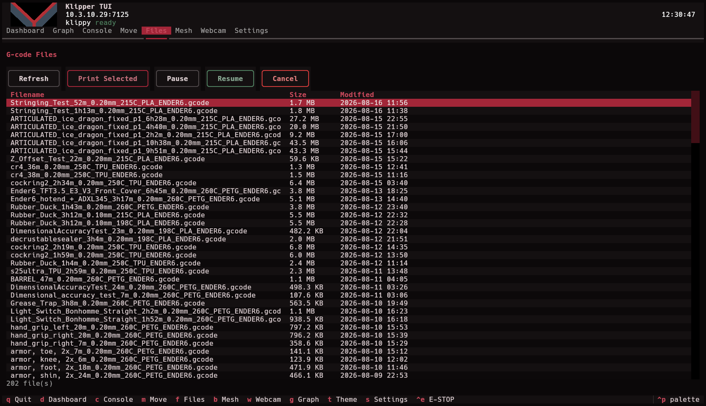Click Mesh shortcut in footer

pyautogui.click(x=226, y=400)
